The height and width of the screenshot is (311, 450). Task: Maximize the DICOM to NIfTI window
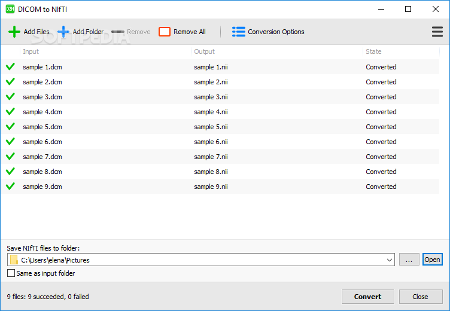point(408,9)
